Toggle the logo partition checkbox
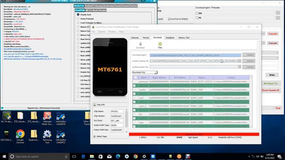Image resolution: width=285 pixels, height=160 pixels. (x=134, y=123)
